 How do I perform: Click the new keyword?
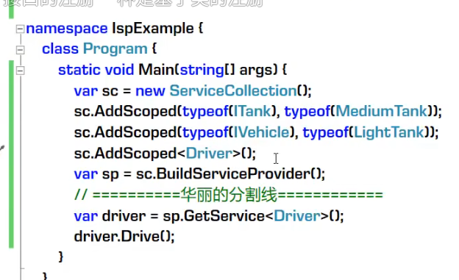click(x=150, y=91)
